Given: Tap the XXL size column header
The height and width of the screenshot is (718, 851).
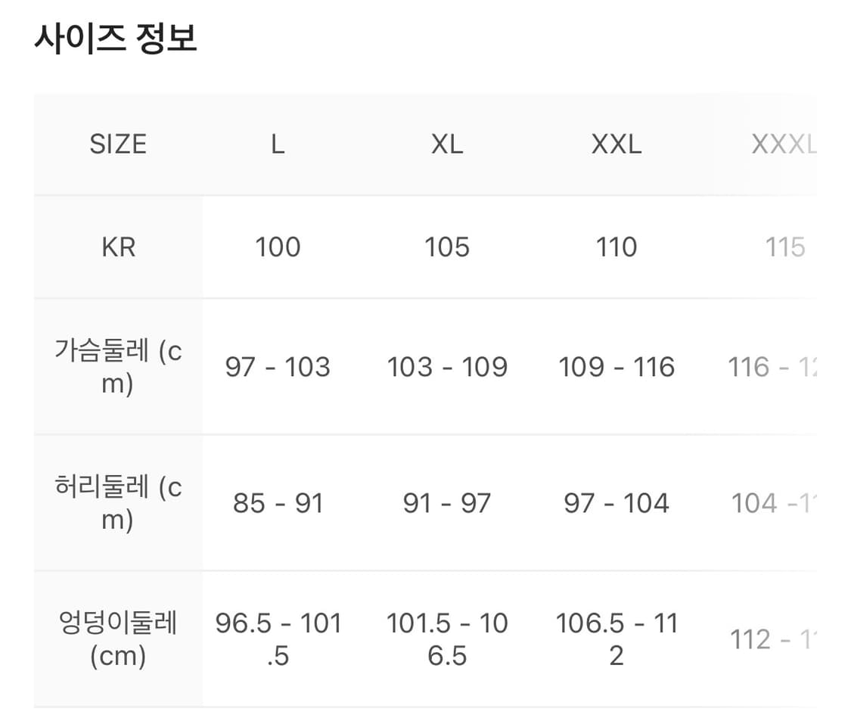Looking at the screenshot, I should pos(617,144).
